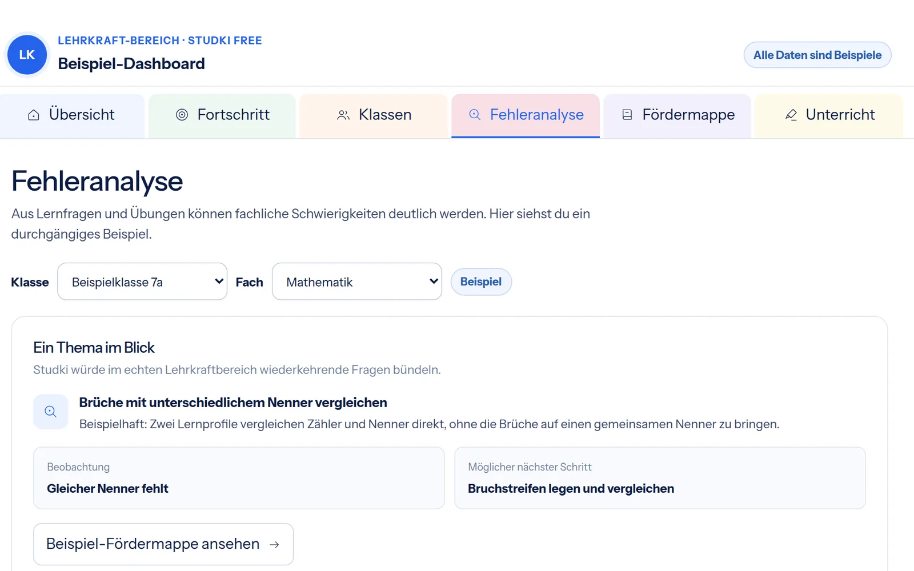Switch to the Fortschritt tab
914x571 pixels.
coord(222,116)
